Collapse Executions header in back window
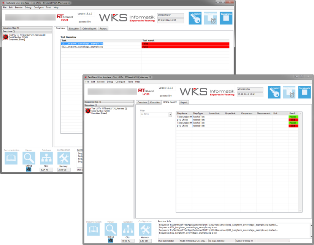Image resolution: width=314 pixels, height=245 pixels. click(27, 31)
